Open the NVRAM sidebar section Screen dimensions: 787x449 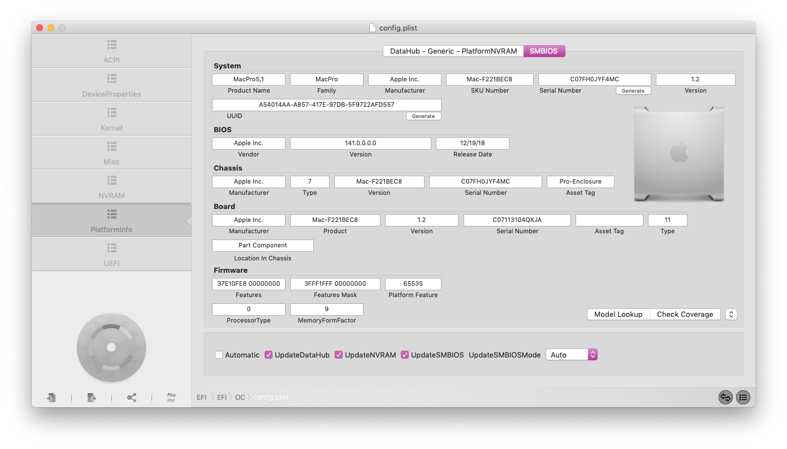point(111,186)
